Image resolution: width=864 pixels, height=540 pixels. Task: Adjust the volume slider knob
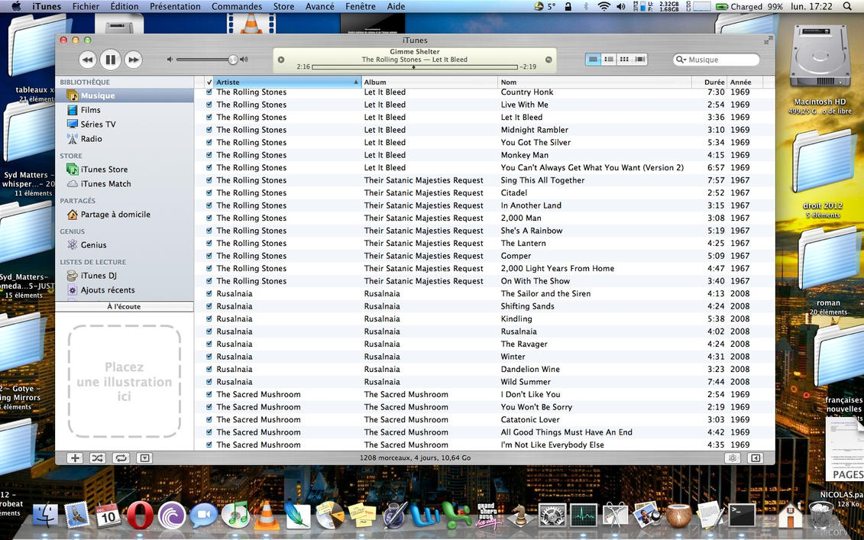(233, 60)
